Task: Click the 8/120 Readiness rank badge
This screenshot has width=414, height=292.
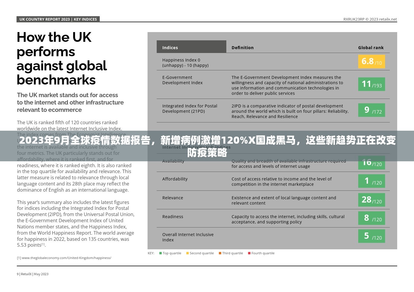Action: click(x=371, y=218)
